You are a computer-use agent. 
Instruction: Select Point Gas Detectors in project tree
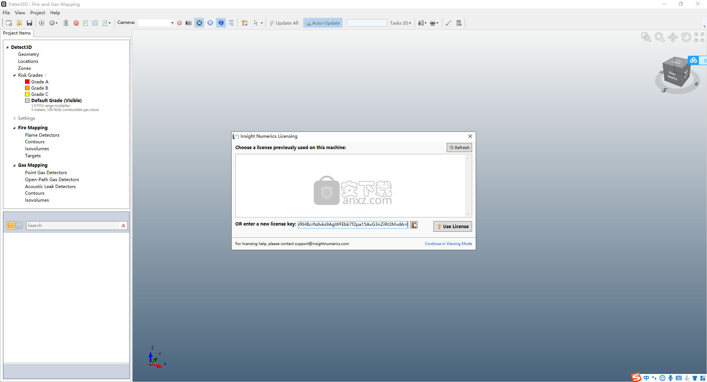click(x=46, y=173)
